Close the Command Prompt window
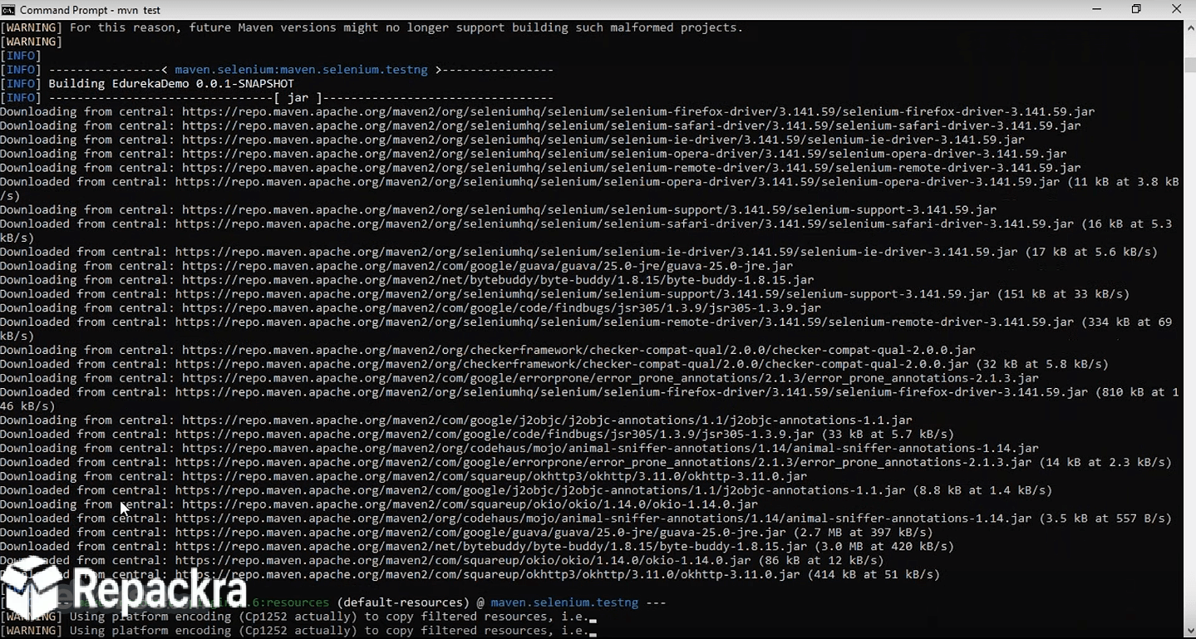The width and height of the screenshot is (1196, 639). pyautogui.click(x=1176, y=9)
